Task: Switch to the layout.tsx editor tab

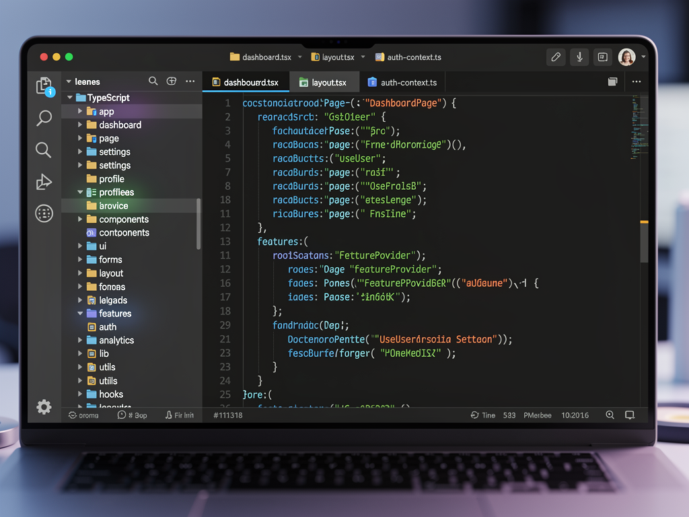Action: pos(324,82)
